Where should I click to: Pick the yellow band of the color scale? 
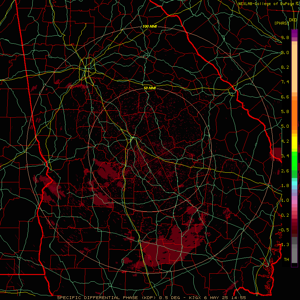[294, 143]
